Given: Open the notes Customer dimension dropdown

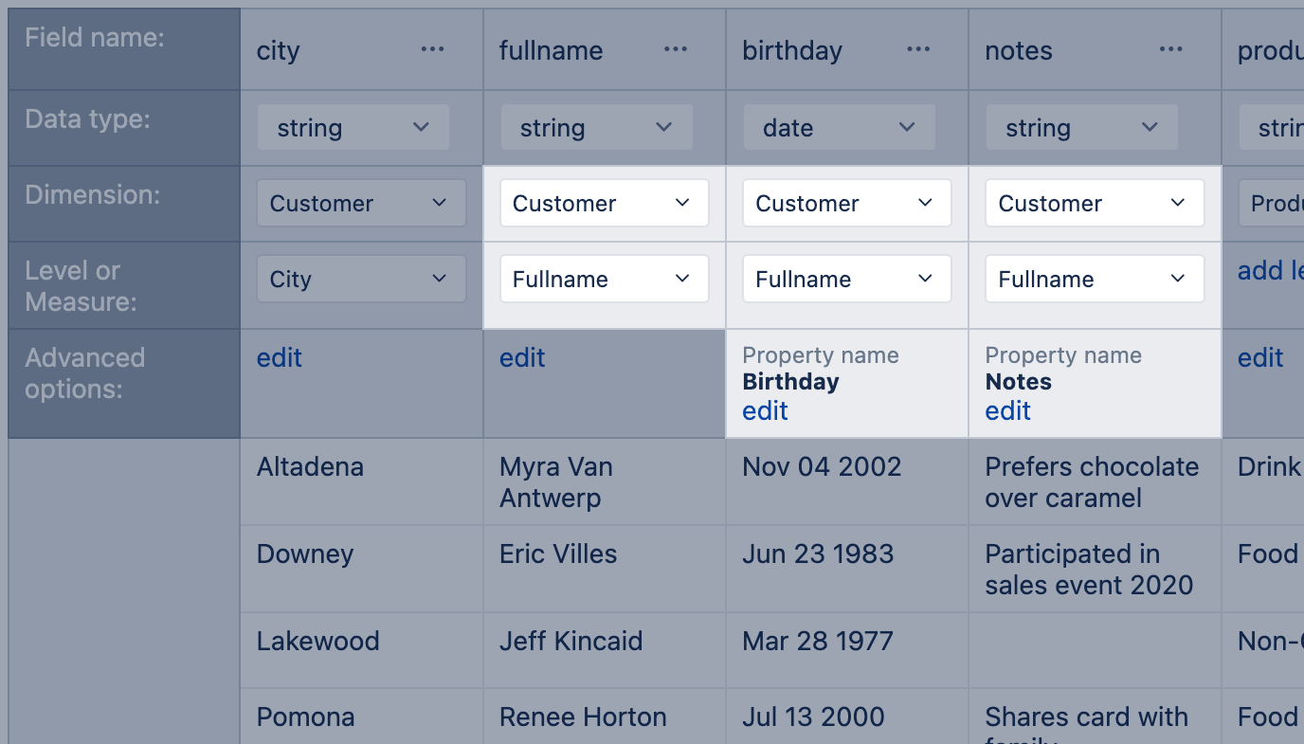Looking at the screenshot, I should point(1094,204).
